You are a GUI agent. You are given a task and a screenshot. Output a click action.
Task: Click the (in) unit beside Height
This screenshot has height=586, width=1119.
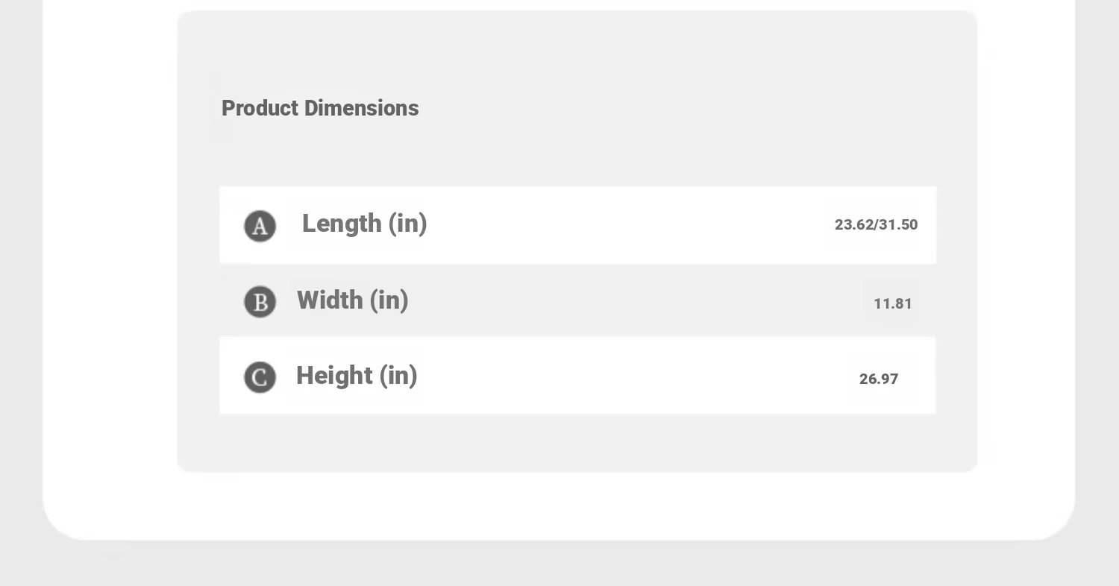(398, 376)
